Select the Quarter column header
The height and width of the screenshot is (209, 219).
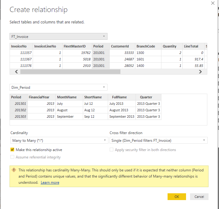148,97
